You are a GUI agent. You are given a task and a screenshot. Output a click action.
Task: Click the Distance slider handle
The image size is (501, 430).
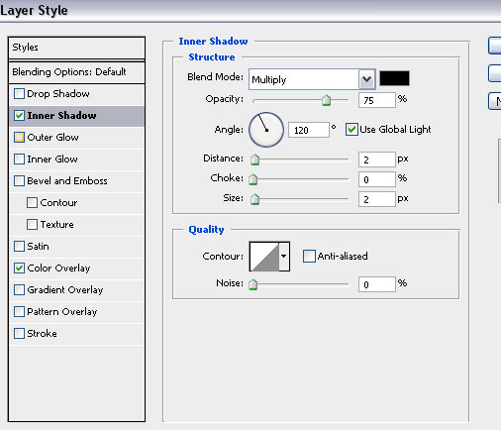point(254,160)
